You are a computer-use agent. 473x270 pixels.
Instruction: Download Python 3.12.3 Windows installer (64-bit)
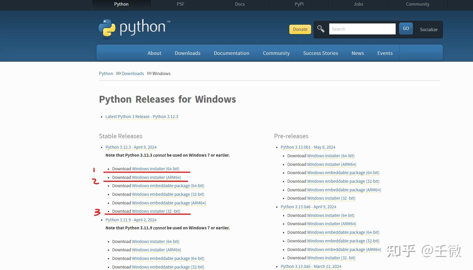point(156,169)
